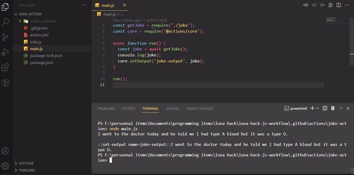The width and height of the screenshot is (354, 175).
Task: Close the terminal panel
Action: tap(348, 108)
